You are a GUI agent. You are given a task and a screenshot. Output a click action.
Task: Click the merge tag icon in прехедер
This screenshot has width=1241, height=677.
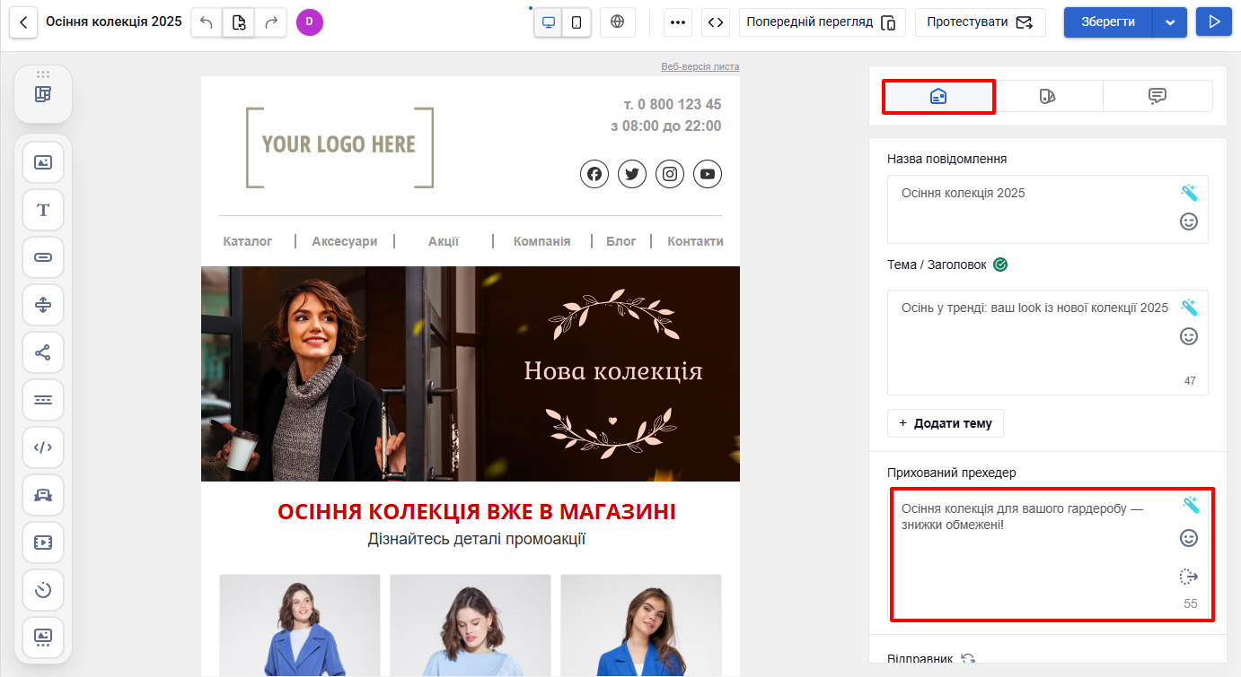pos(1189,577)
